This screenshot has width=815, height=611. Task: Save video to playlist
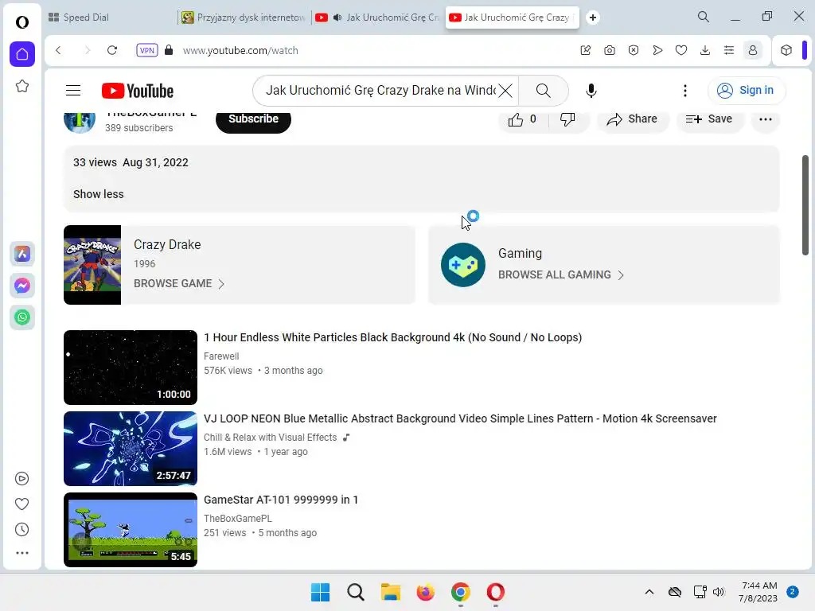click(x=709, y=119)
